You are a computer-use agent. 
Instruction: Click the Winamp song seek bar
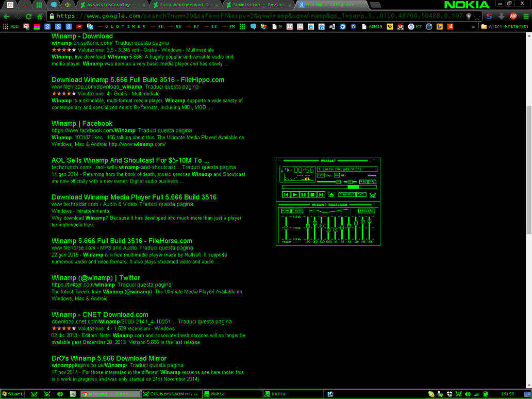tap(329, 187)
